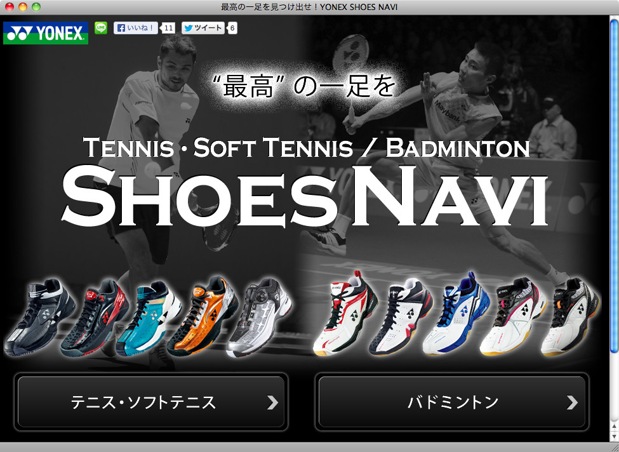Click the chevron arrow on バドミントン button
619x452 pixels.
[x=573, y=402]
